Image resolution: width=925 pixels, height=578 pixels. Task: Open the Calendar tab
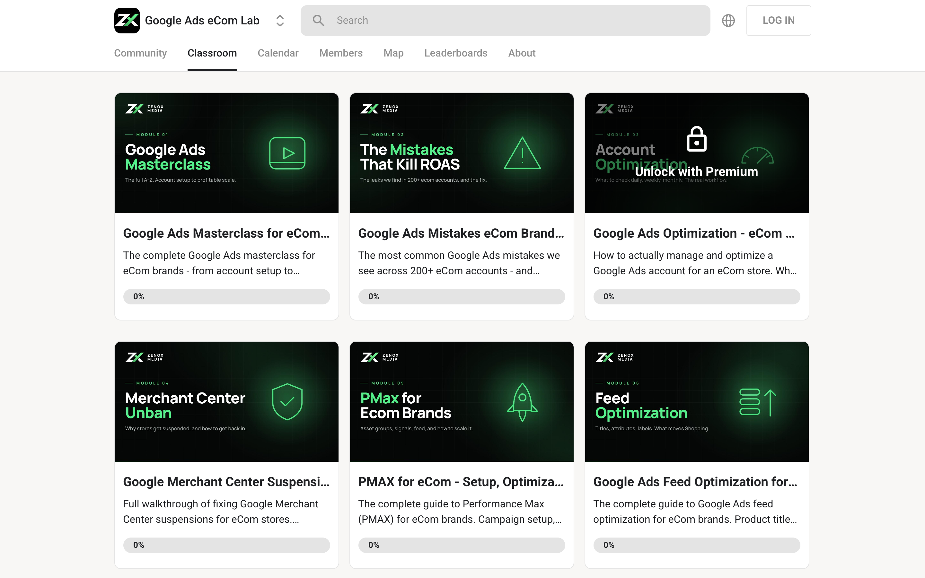click(278, 53)
